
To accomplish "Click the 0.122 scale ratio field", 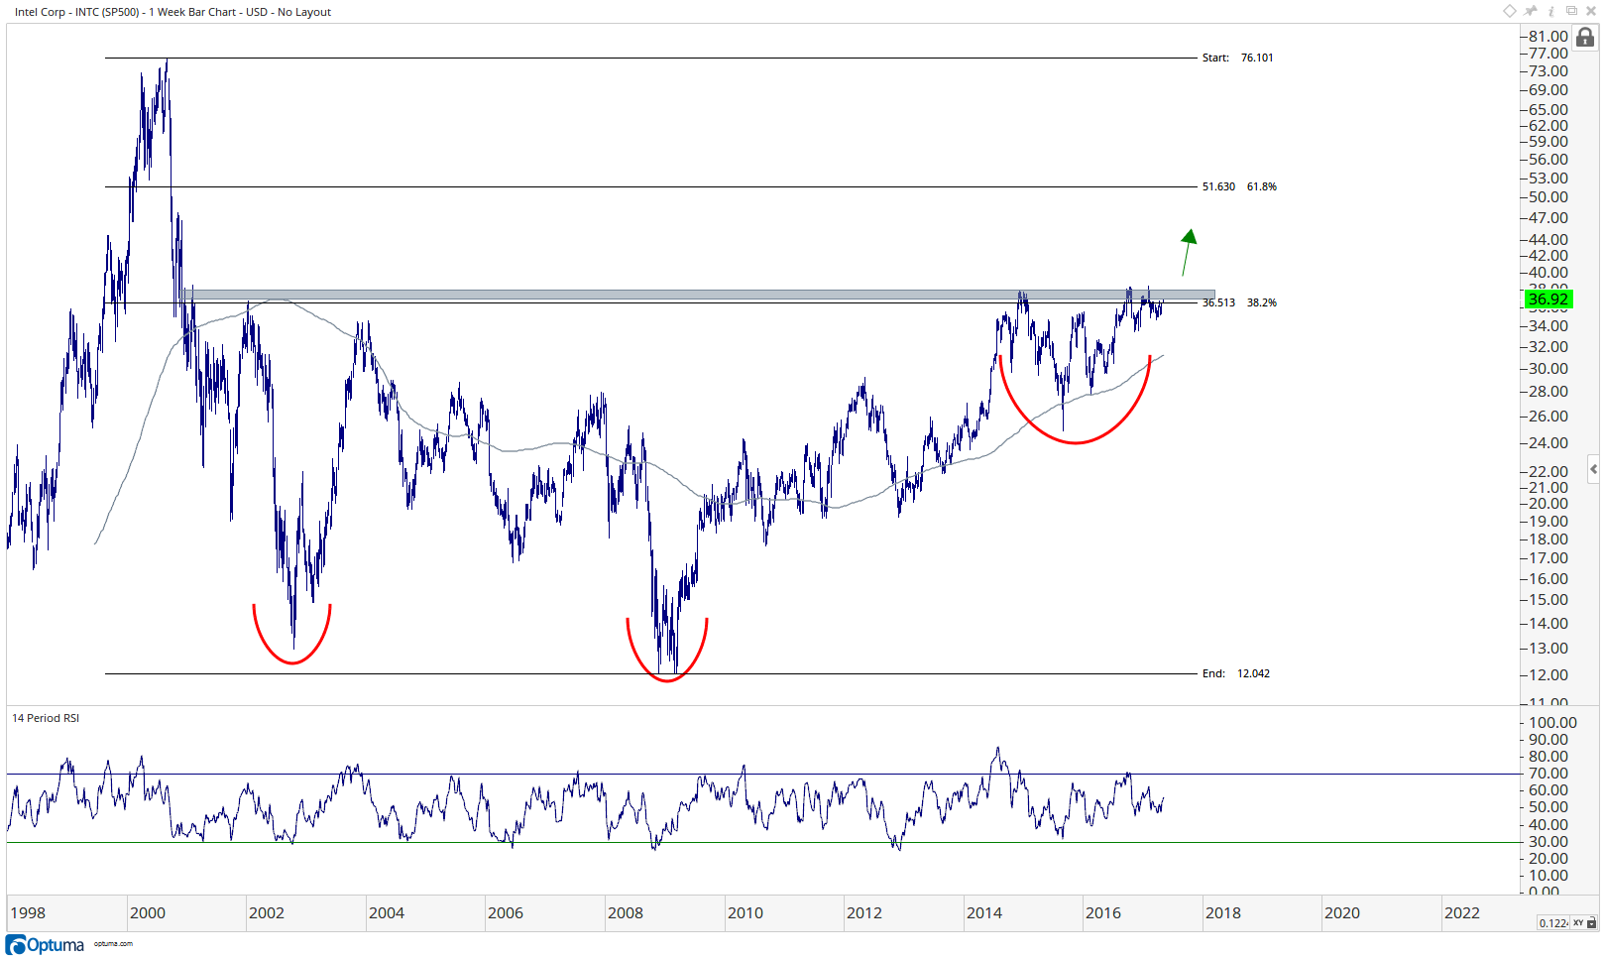I will click(1552, 923).
